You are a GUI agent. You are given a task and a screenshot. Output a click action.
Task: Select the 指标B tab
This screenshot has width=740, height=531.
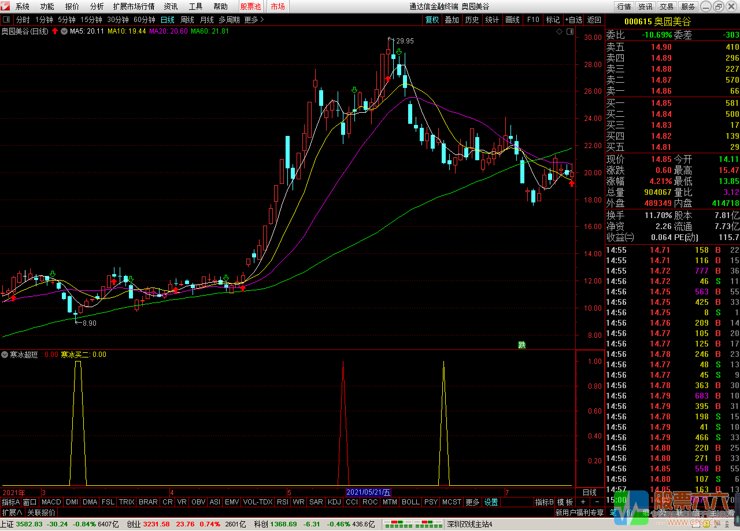click(x=544, y=502)
